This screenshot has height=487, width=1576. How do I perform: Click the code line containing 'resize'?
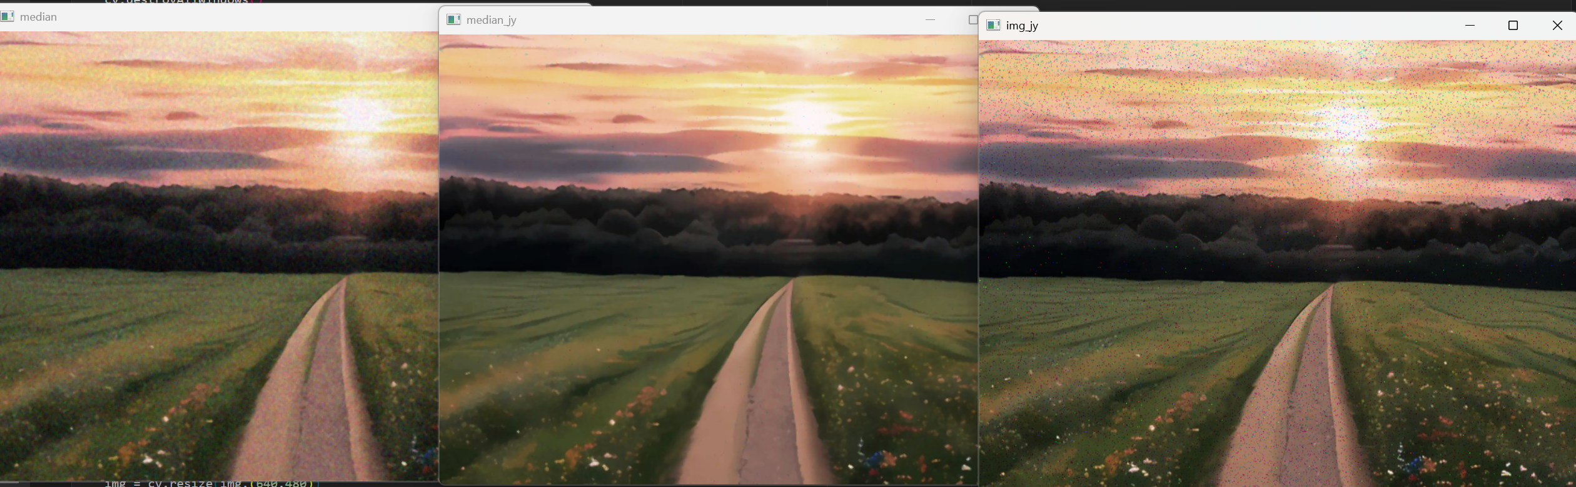(x=212, y=483)
